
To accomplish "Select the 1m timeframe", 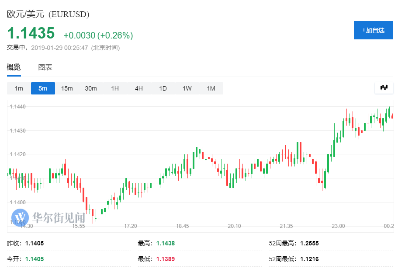I will pyautogui.click(x=19, y=88).
